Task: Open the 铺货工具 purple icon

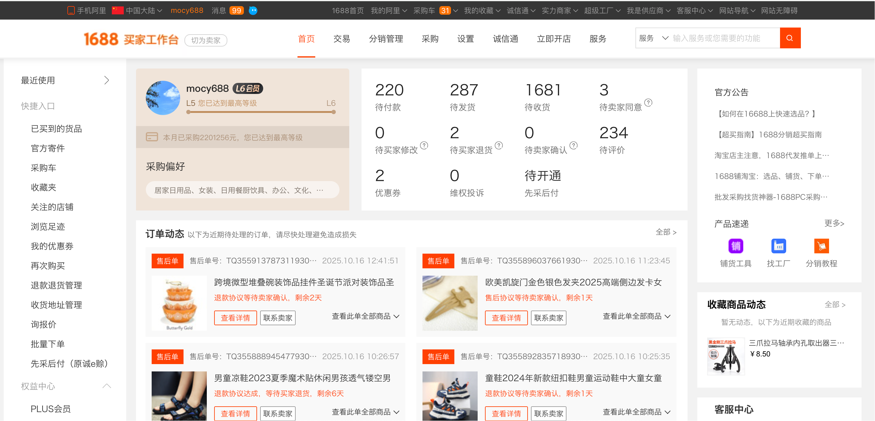Action: point(736,246)
